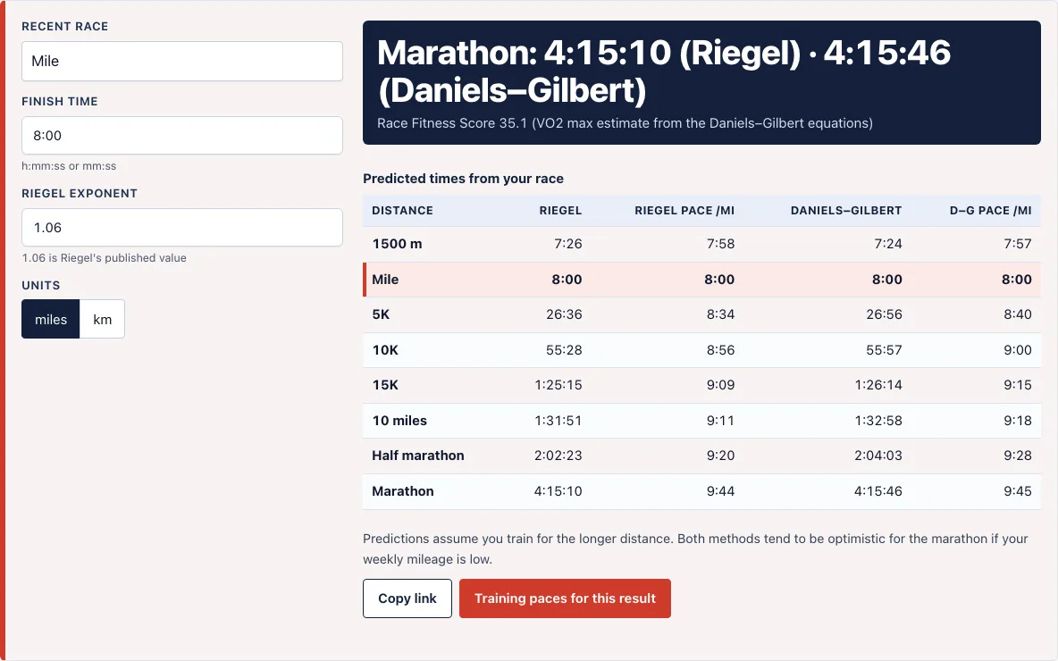This screenshot has height=661, width=1058.
Task: Click '1.06 is Riegel's published value' hint
Action: [104, 258]
